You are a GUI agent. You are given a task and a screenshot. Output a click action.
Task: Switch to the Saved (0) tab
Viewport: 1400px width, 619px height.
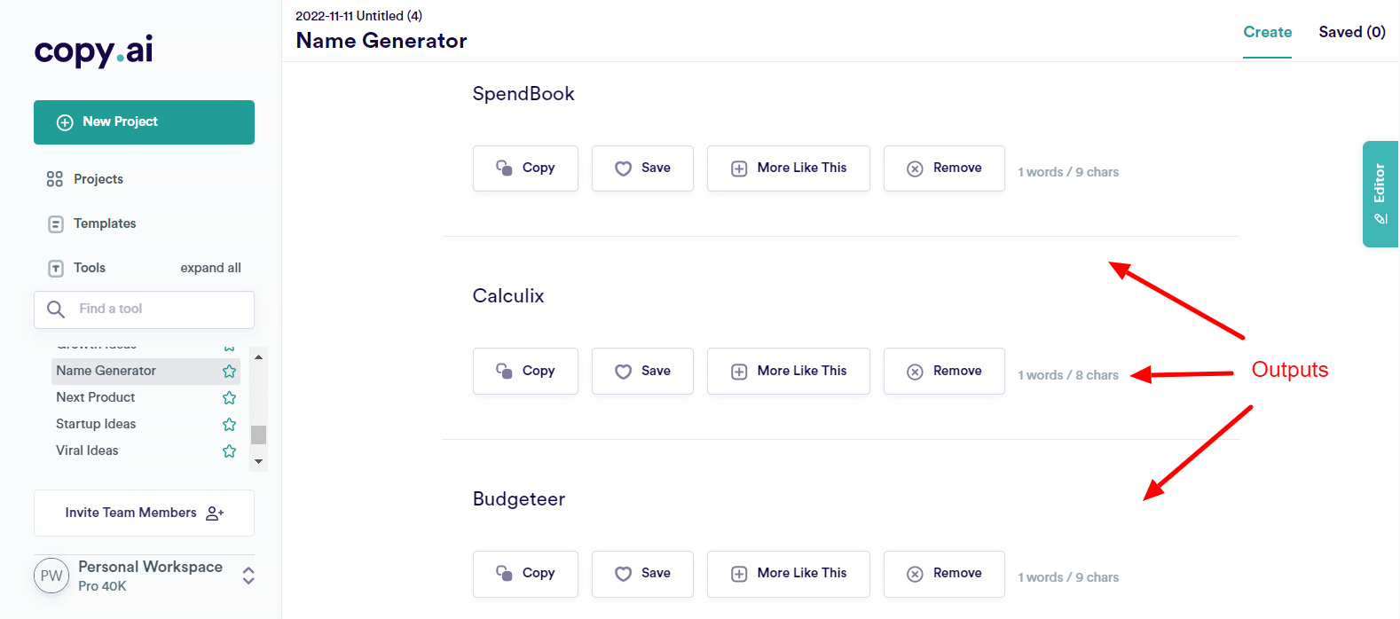[x=1351, y=32]
